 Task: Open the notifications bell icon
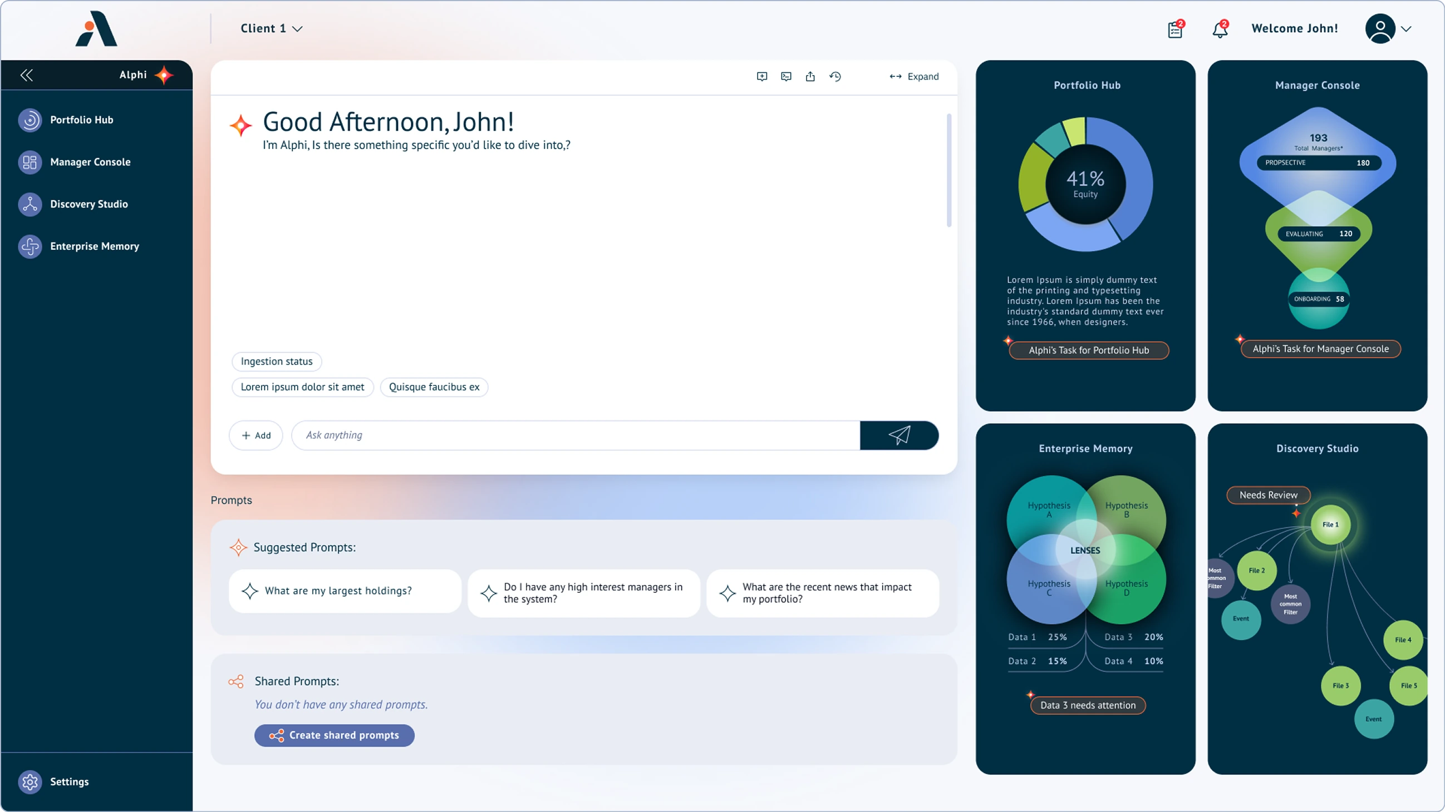pyautogui.click(x=1220, y=28)
